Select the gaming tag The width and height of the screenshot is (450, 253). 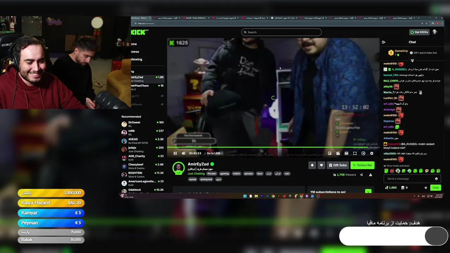pos(224,174)
